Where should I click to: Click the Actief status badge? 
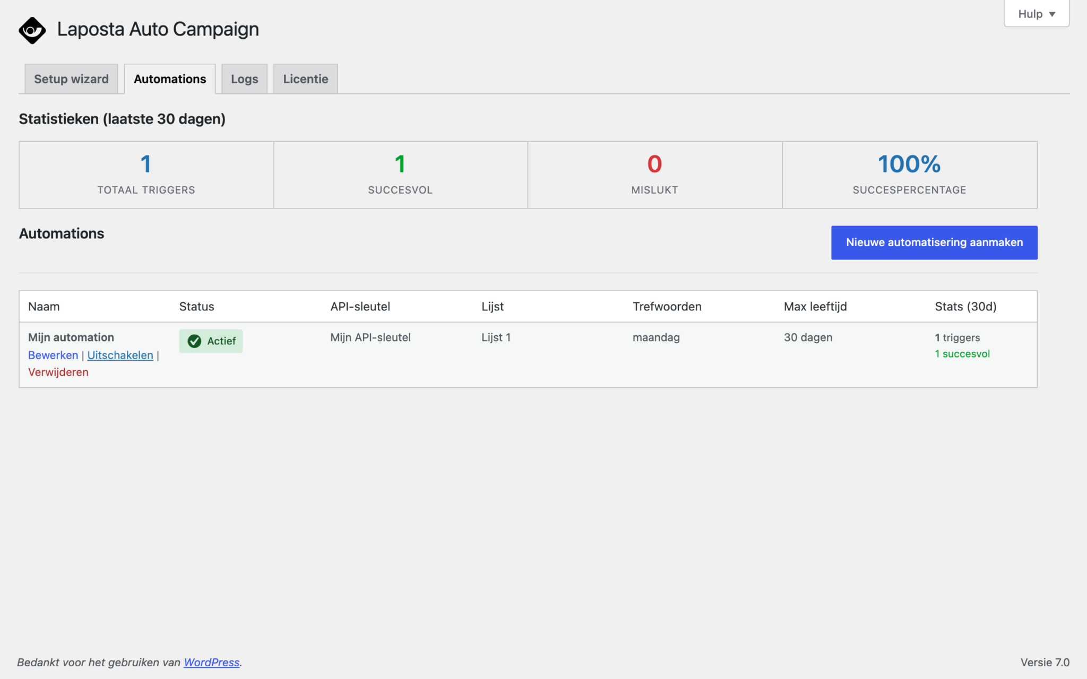pyautogui.click(x=211, y=341)
